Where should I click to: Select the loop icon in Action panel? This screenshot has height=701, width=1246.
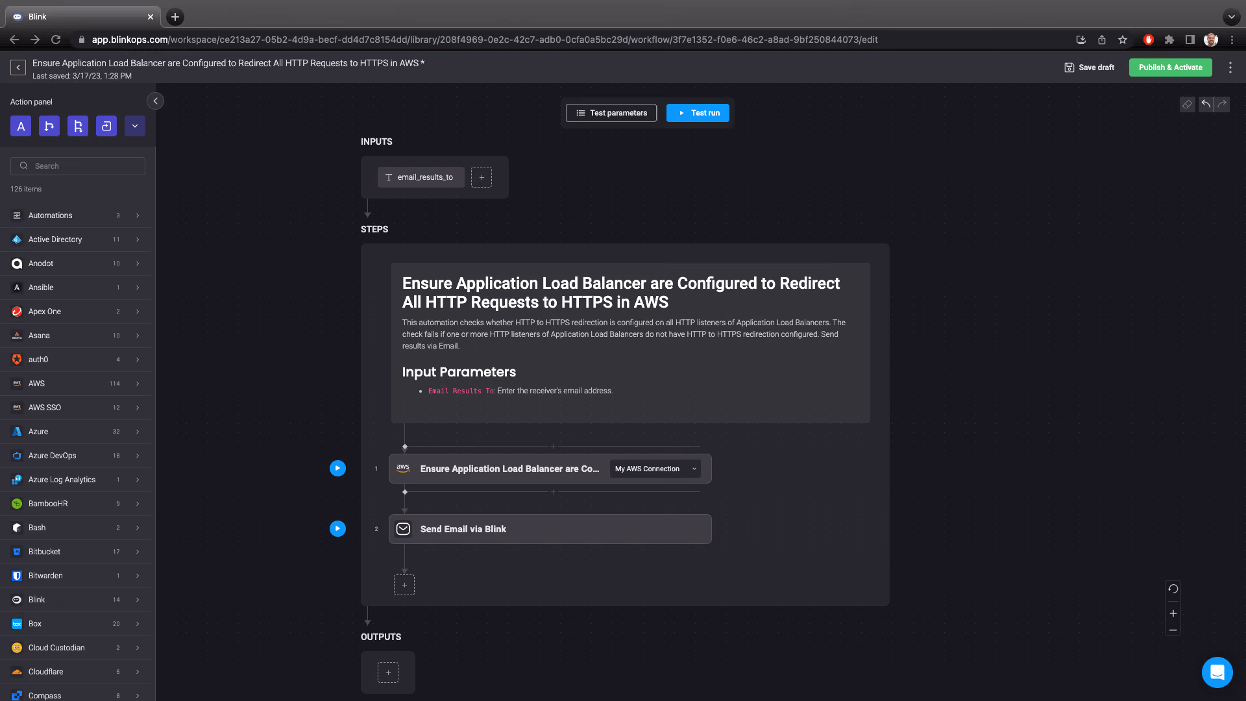(x=106, y=126)
